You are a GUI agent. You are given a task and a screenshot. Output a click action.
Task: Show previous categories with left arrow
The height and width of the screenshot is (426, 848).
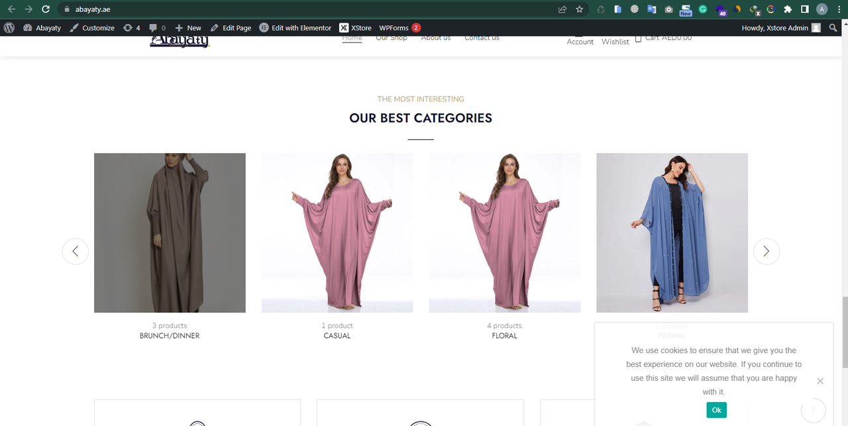click(76, 251)
